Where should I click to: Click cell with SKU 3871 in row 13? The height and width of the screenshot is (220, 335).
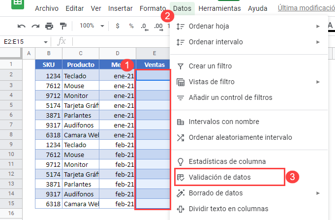(x=49, y=184)
